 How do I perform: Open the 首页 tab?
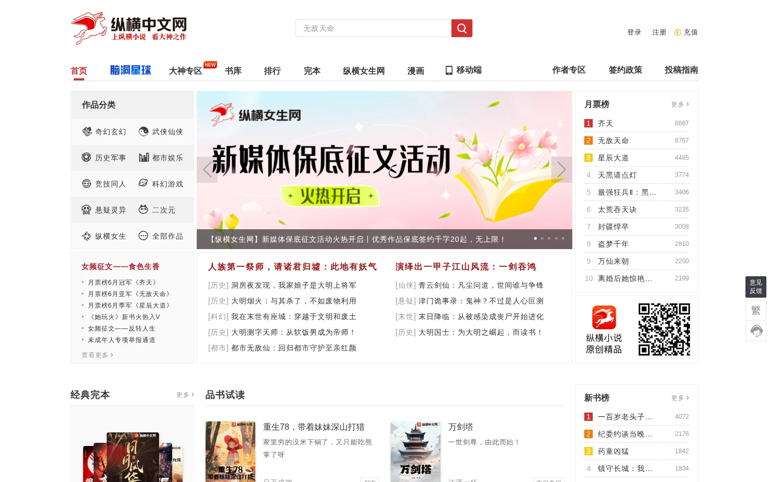[x=79, y=70]
